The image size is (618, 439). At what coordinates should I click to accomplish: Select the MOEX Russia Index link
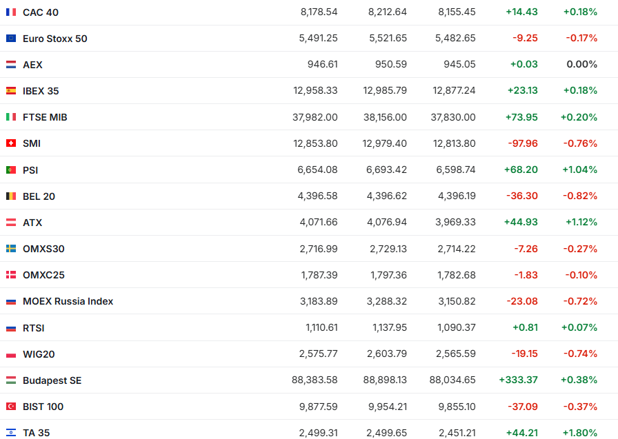68,301
